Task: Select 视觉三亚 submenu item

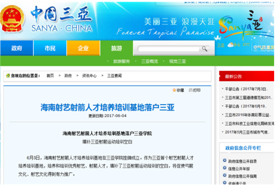Action: (x=177, y=61)
